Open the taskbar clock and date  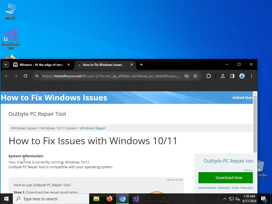[x=249, y=199]
